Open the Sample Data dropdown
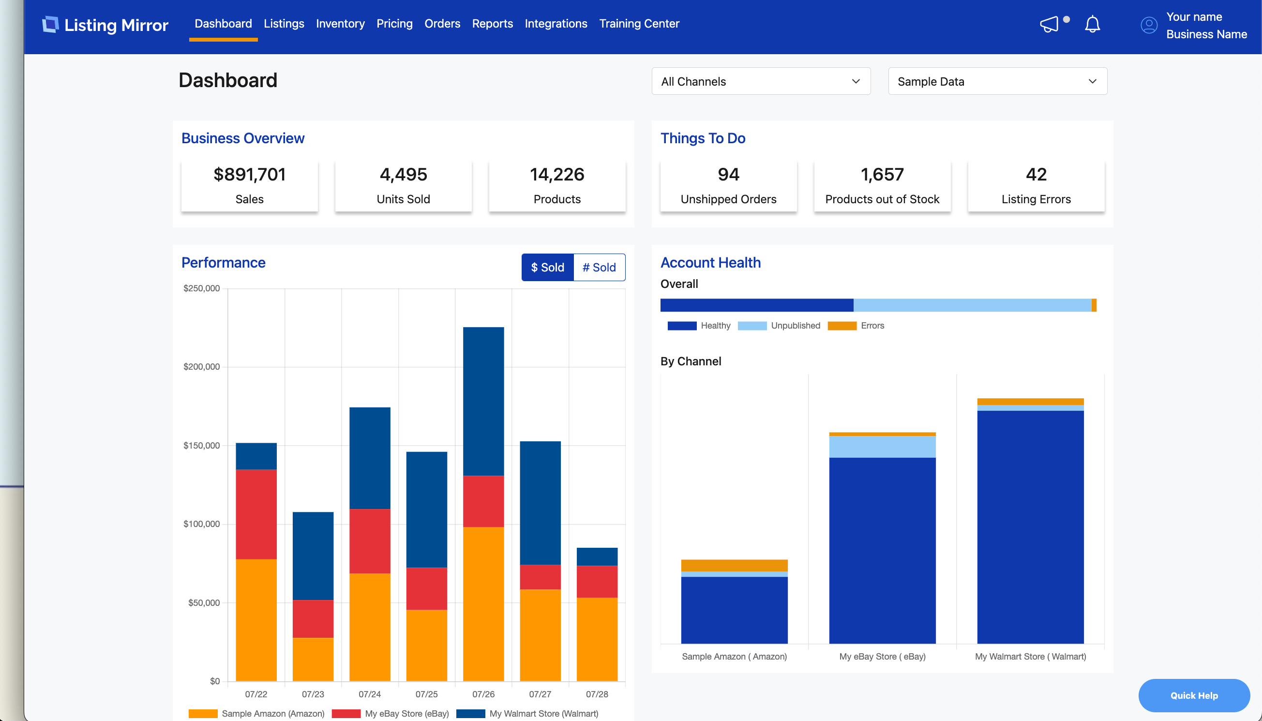Screen dimensions: 1262x721 (997, 81)
